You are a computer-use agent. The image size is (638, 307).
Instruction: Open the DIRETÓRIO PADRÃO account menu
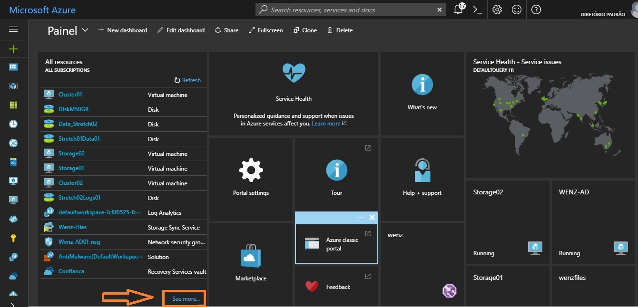click(x=603, y=14)
